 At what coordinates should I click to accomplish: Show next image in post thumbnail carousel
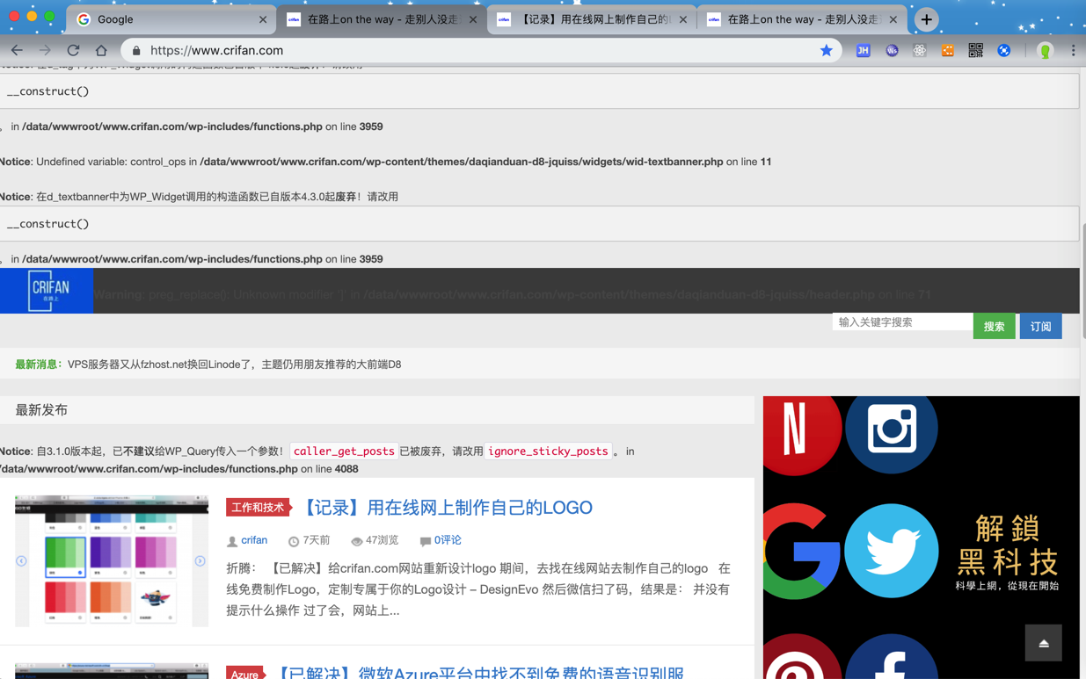click(200, 561)
